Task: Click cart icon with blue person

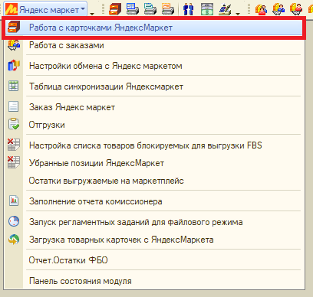Action: [x=278, y=9]
